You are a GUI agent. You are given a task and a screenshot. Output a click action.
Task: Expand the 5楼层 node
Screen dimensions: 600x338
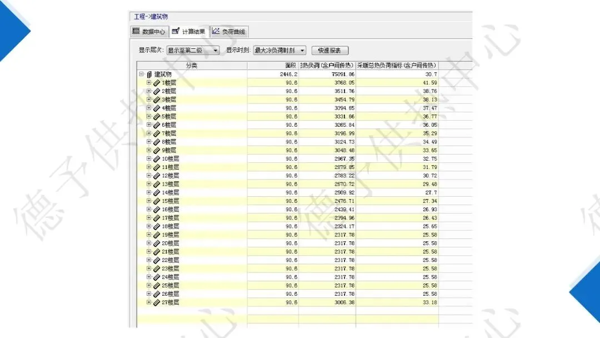[149, 116]
